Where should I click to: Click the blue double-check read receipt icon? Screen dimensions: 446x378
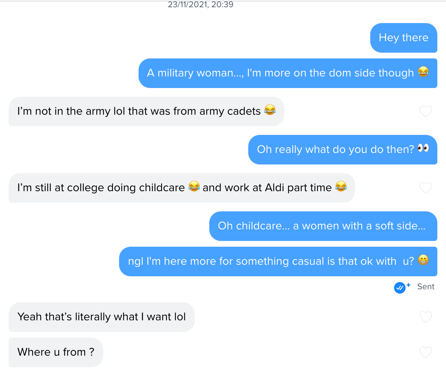click(399, 288)
